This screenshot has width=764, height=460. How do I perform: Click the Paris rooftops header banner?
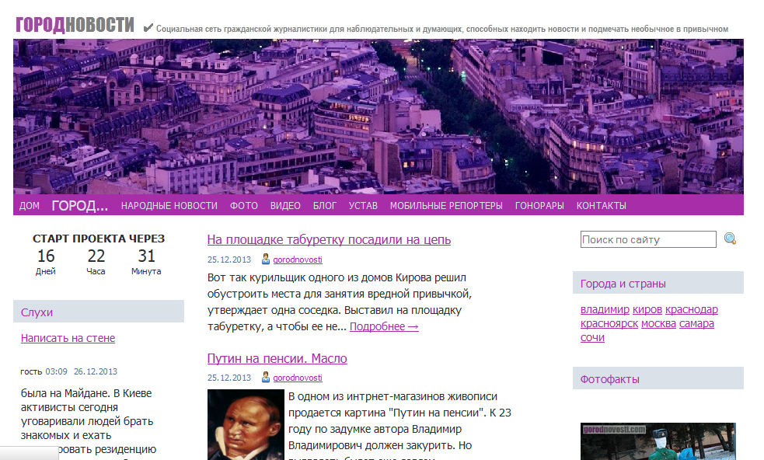[378, 117]
